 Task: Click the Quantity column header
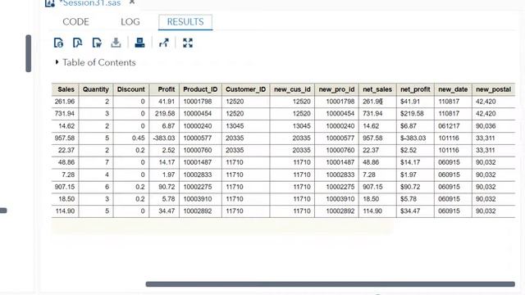[x=96, y=89]
